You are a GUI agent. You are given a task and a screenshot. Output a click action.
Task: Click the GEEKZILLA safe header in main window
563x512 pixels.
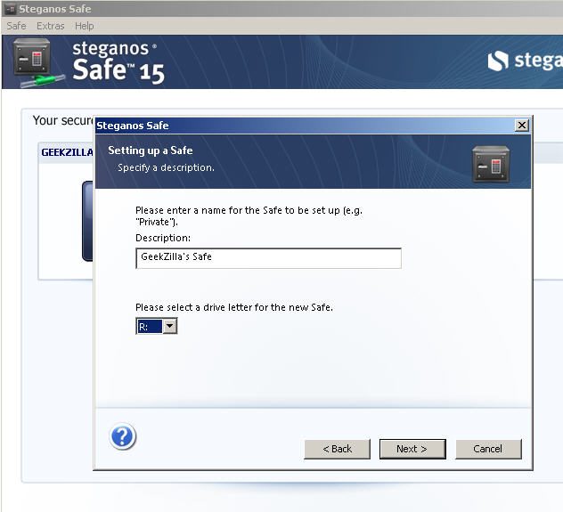click(x=67, y=152)
